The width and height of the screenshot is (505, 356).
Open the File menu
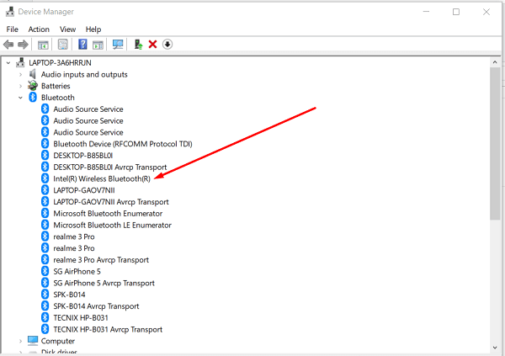(x=13, y=29)
